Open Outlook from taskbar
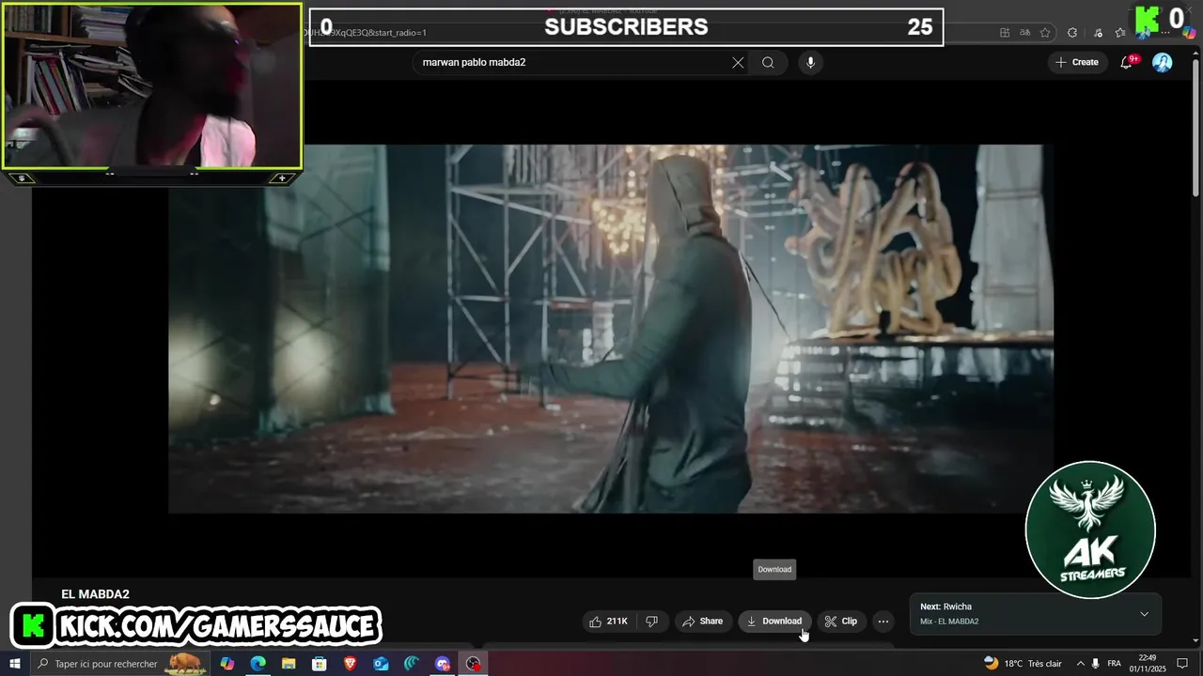The height and width of the screenshot is (676, 1203). click(x=381, y=664)
